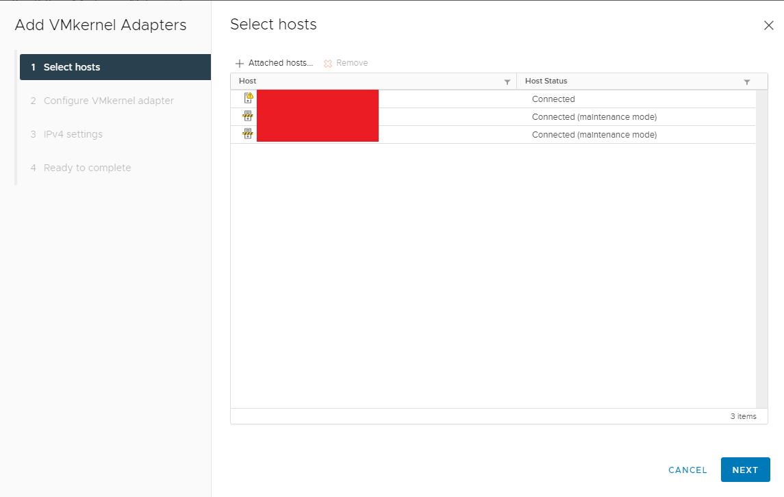Go to step 4 Ready to complete
Screen dimensions: 784x497
[81, 168]
